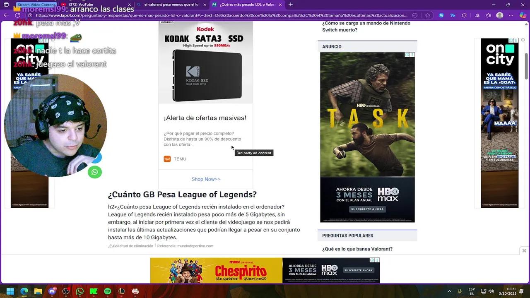Open WhatsApp from the taskbar

click(x=79, y=291)
